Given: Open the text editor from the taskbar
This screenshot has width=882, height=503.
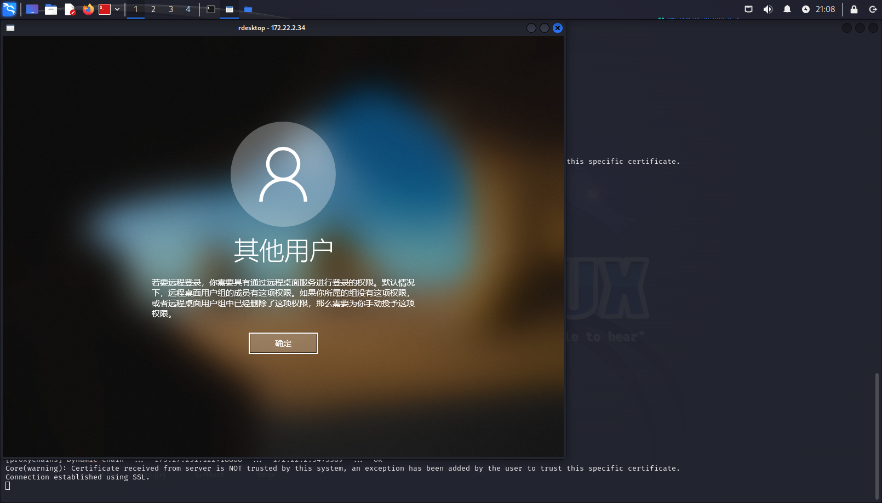Looking at the screenshot, I should click(x=69, y=9).
